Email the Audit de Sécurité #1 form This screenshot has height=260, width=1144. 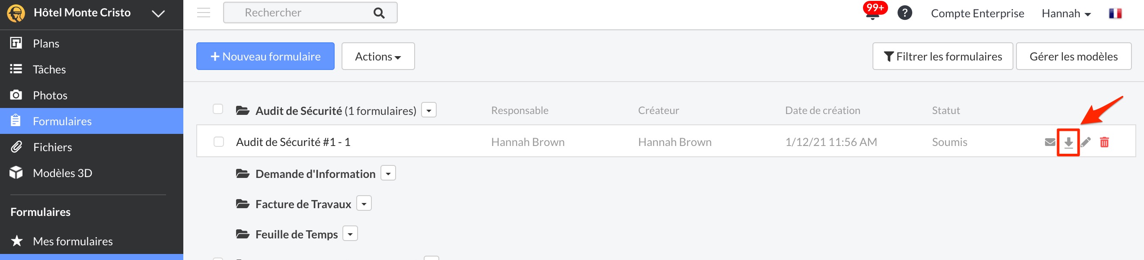(1050, 143)
